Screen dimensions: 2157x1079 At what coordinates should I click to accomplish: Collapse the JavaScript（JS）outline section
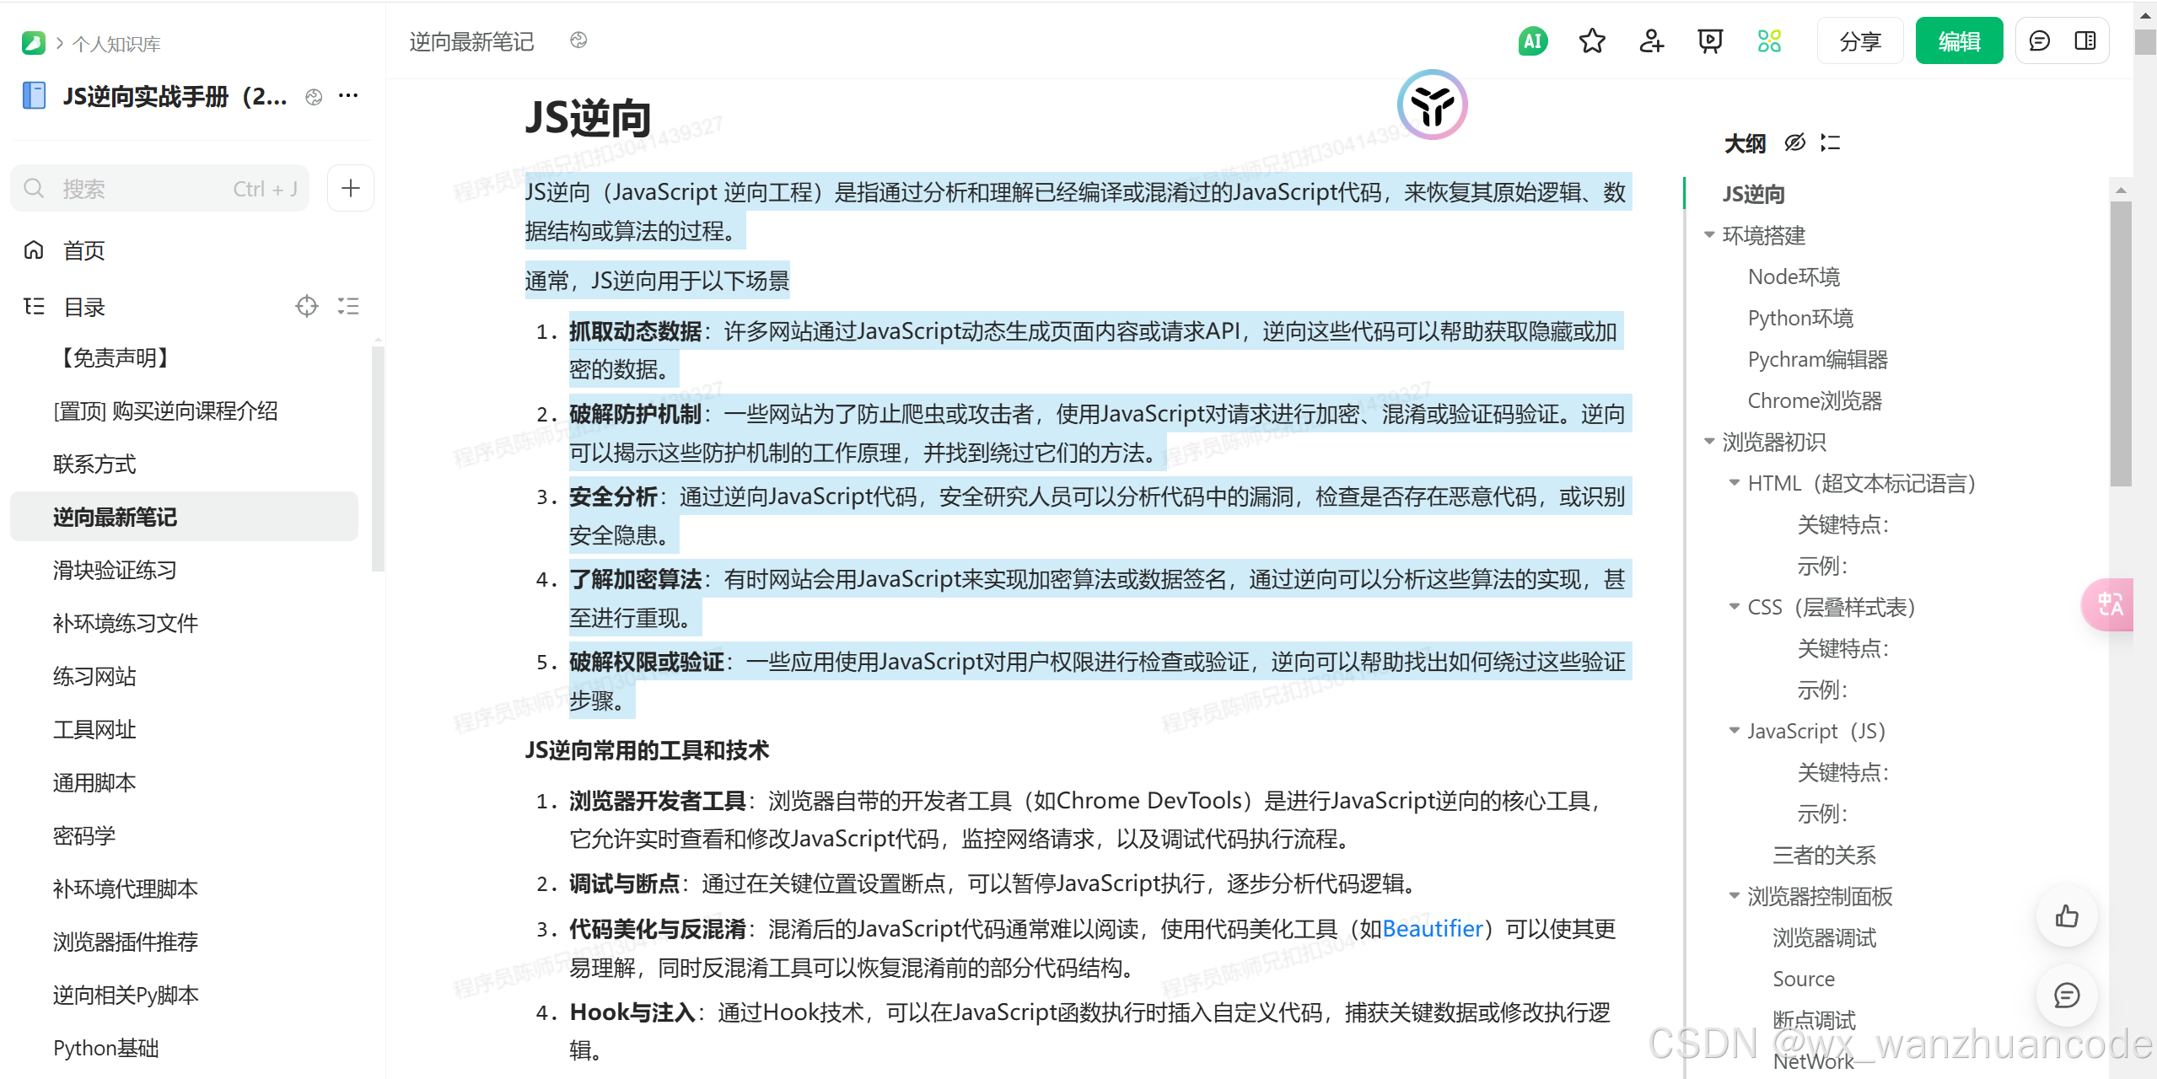[1734, 731]
